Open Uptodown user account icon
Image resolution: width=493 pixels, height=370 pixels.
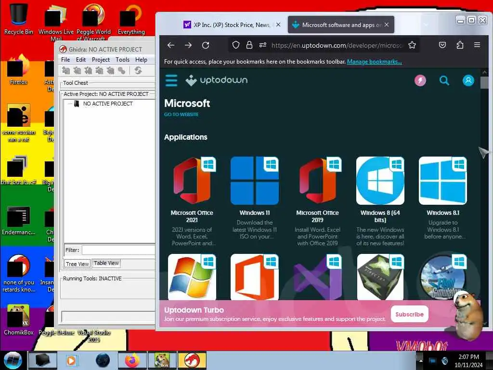[468, 80]
